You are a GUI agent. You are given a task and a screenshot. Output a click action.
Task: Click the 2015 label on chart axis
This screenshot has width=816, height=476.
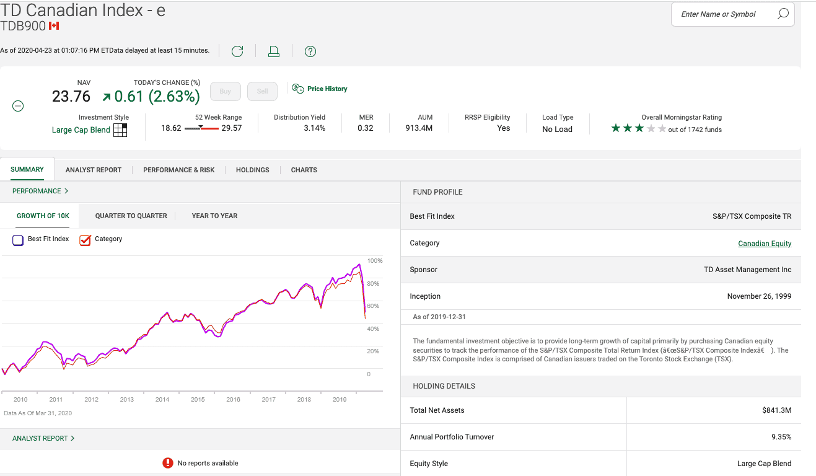(x=198, y=400)
